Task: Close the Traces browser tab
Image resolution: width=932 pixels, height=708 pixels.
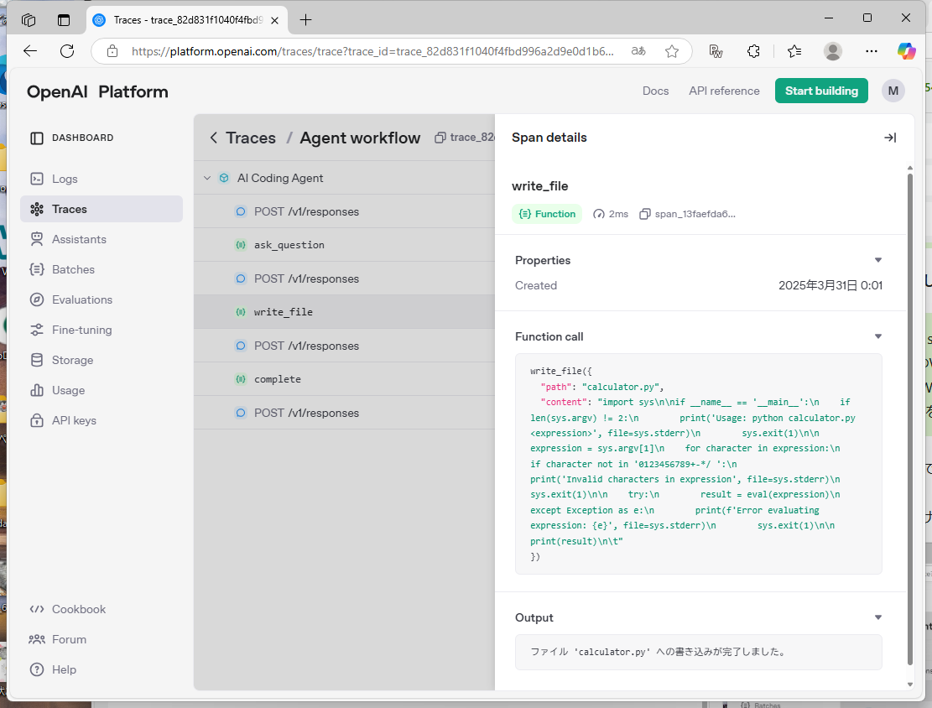Action: pyautogui.click(x=274, y=20)
